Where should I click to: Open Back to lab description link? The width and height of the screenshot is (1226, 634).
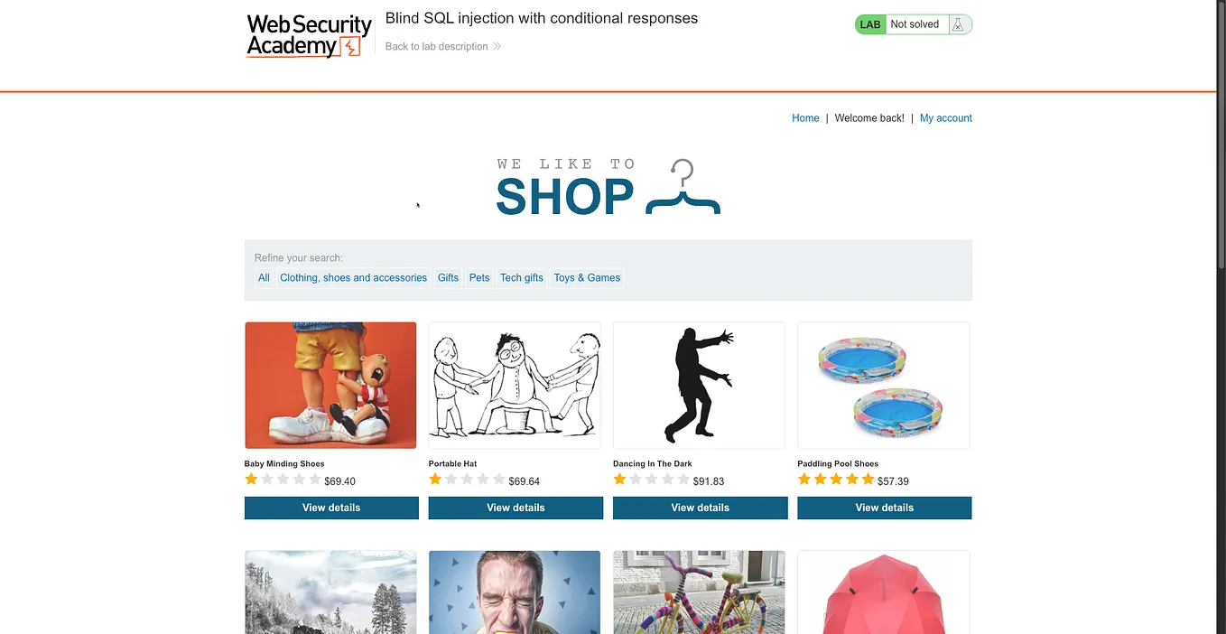click(x=437, y=46)
